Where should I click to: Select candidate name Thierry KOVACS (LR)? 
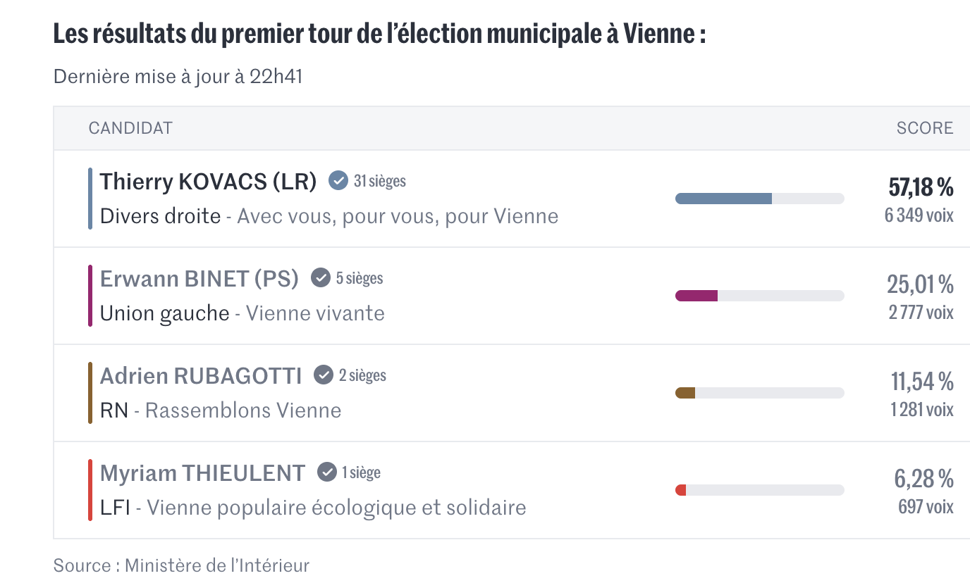pos(208,182)
